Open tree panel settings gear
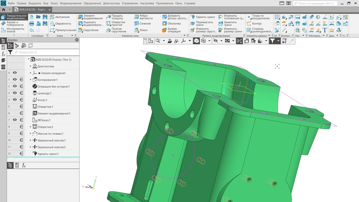359x202 pixels. [77, 40]
